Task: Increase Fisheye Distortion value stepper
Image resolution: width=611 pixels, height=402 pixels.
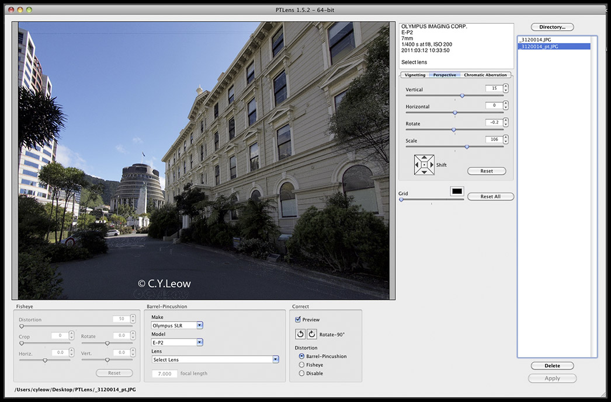Action: 133,317
